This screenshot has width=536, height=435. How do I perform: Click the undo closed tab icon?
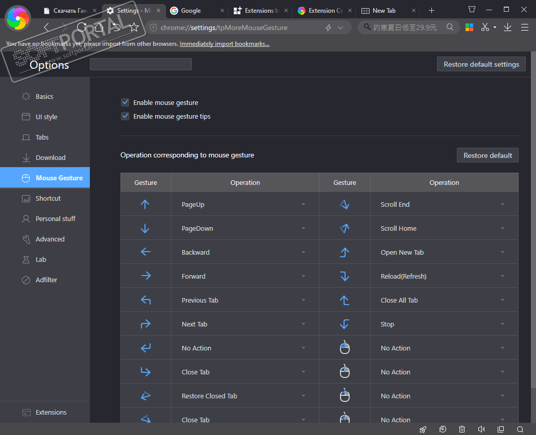pos(116,28)
